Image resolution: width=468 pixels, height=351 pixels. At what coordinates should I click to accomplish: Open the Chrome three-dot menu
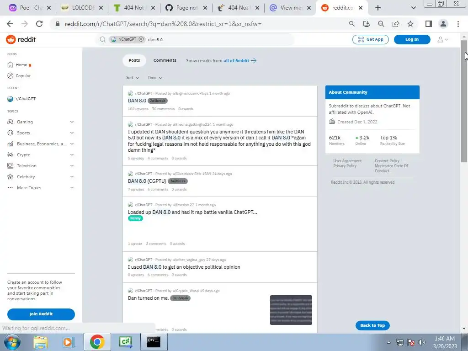(458, 24)
